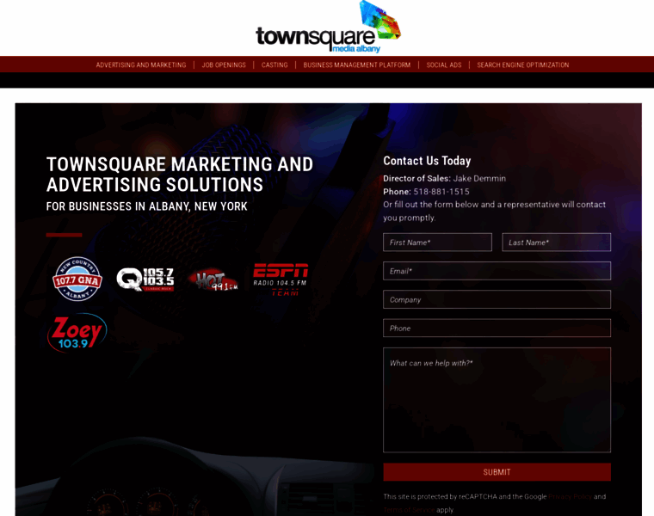The width and height of the screenshot is (654, 516).
Task: Click into the Email field
Action: (497, 271)
